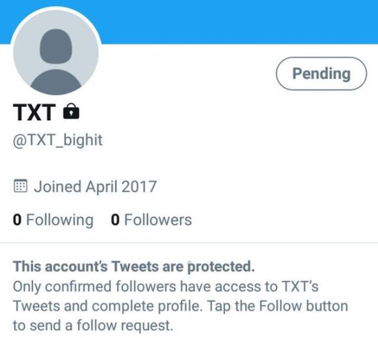Click the Only confirmed followers sentence
The height and width of the screenshot is (338, 378).
(166, 286)
